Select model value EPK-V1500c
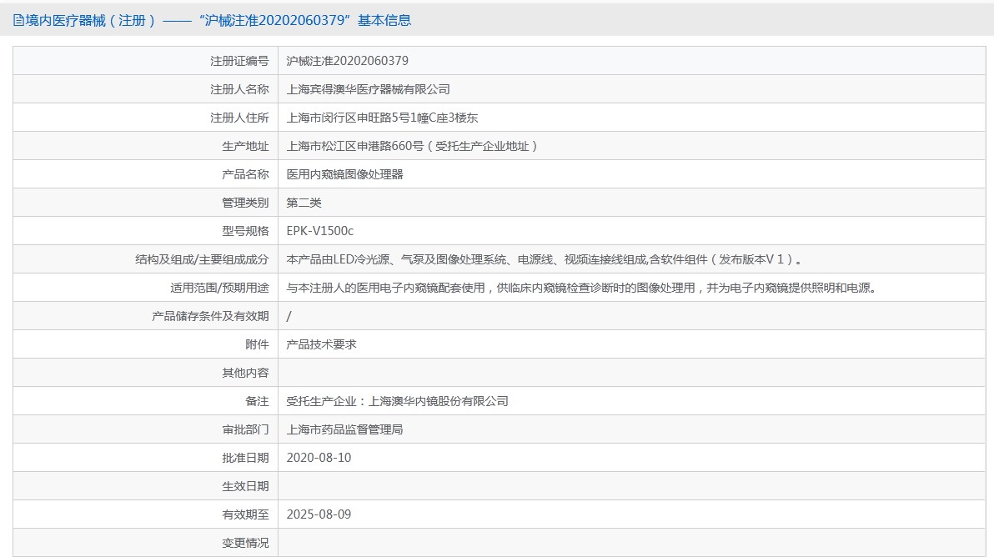Image resolution: width=994 pixels, height=557 pixels. click(320, 231)
